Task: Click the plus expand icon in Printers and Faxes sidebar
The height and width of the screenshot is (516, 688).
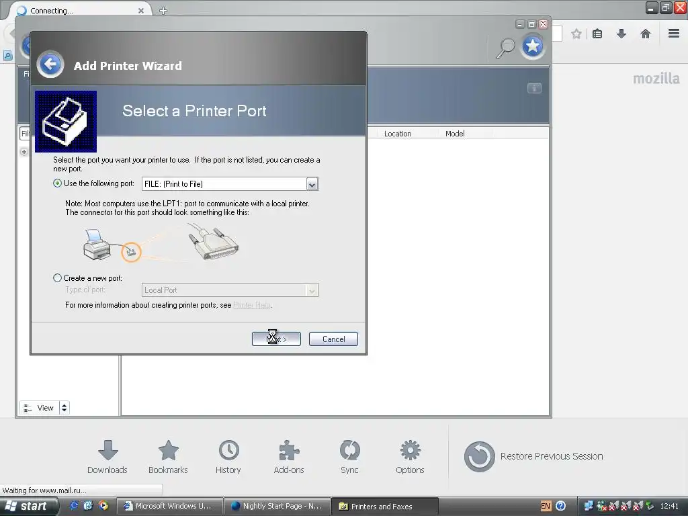Action: pyautogui.click(x=24, y=152)
